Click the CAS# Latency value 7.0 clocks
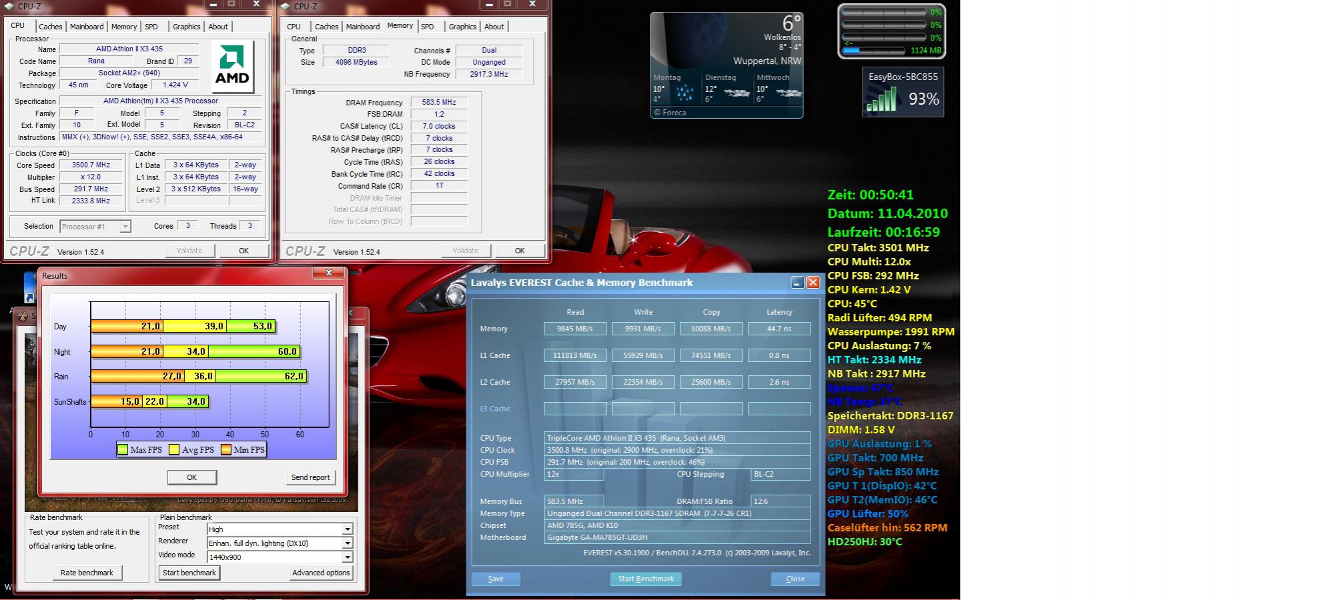 (439, 127)
